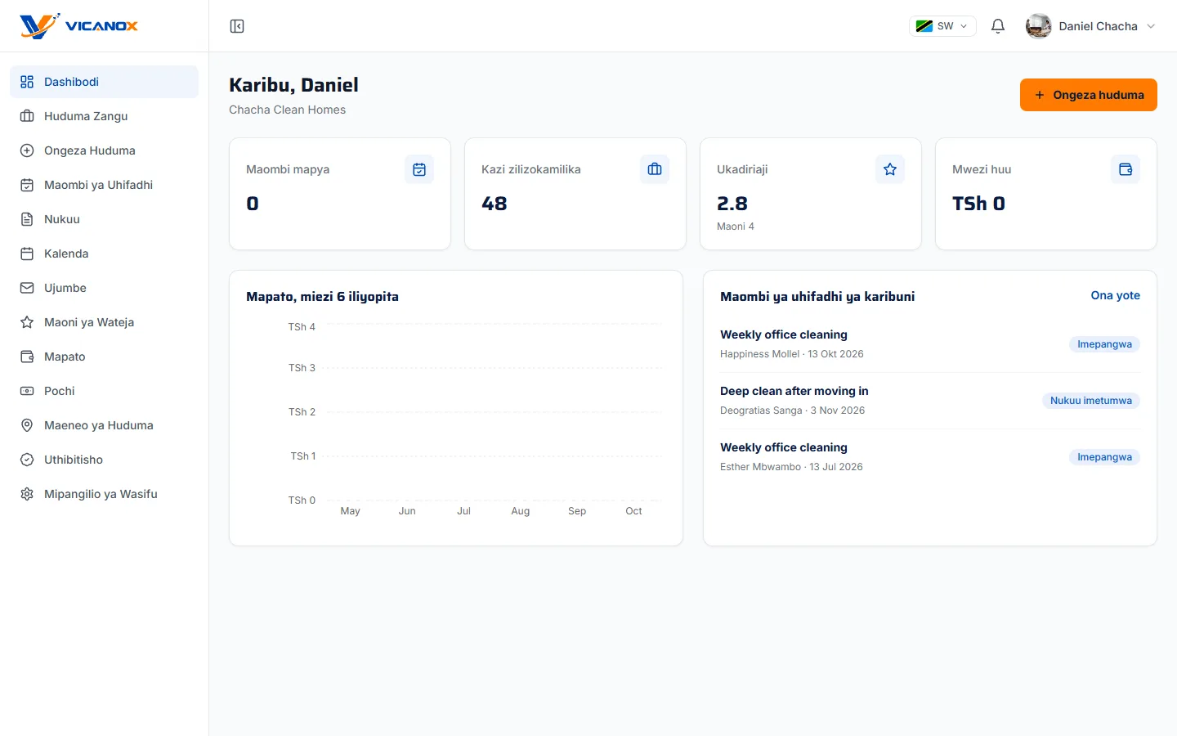Click the 48 completed jobs value
Image resolution: width=1177 pixels, height=736 pixels.
coord(495,204)
